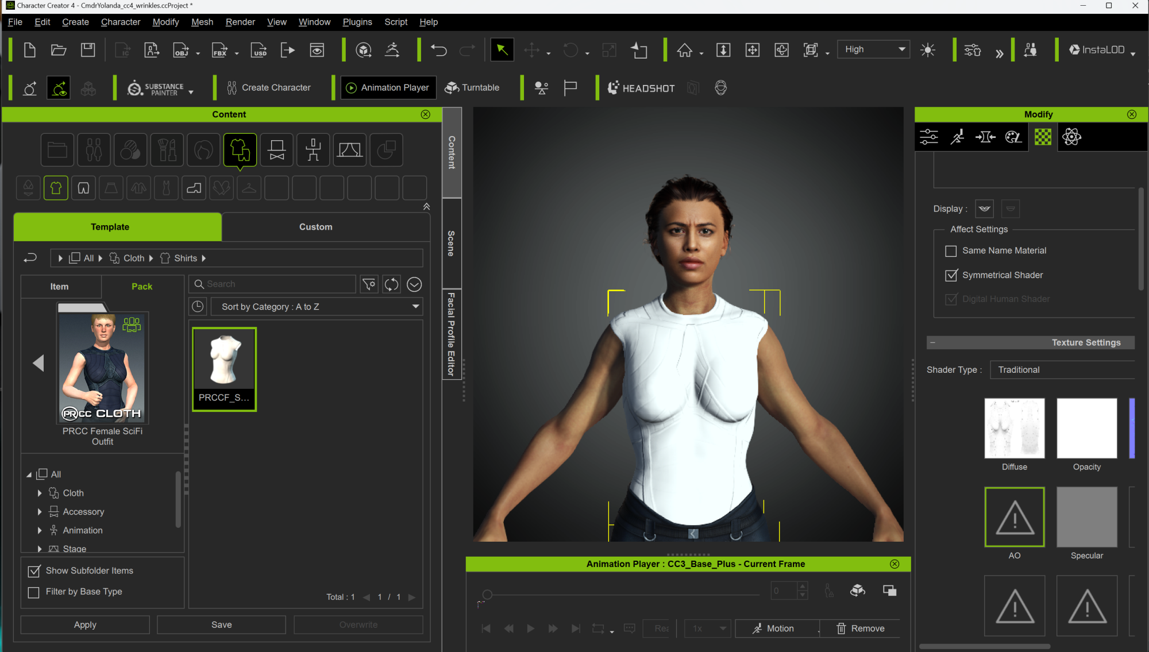Launch the Turntable player
The height and width of the screenshot is (652, 1149).
(472, 88)
